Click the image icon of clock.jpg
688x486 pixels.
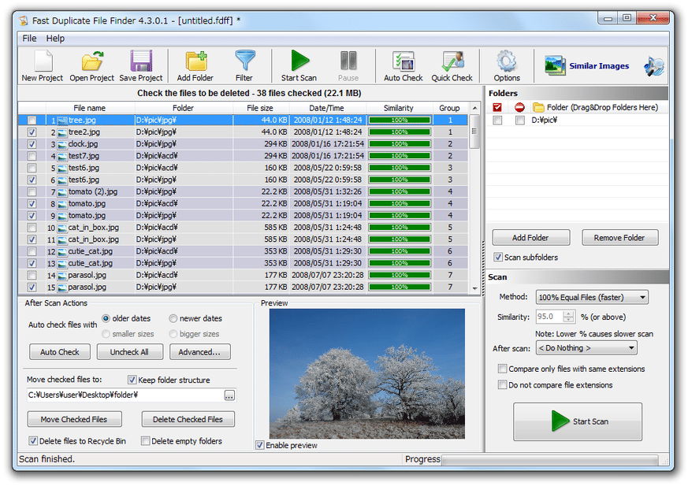(x=62, y=144)
